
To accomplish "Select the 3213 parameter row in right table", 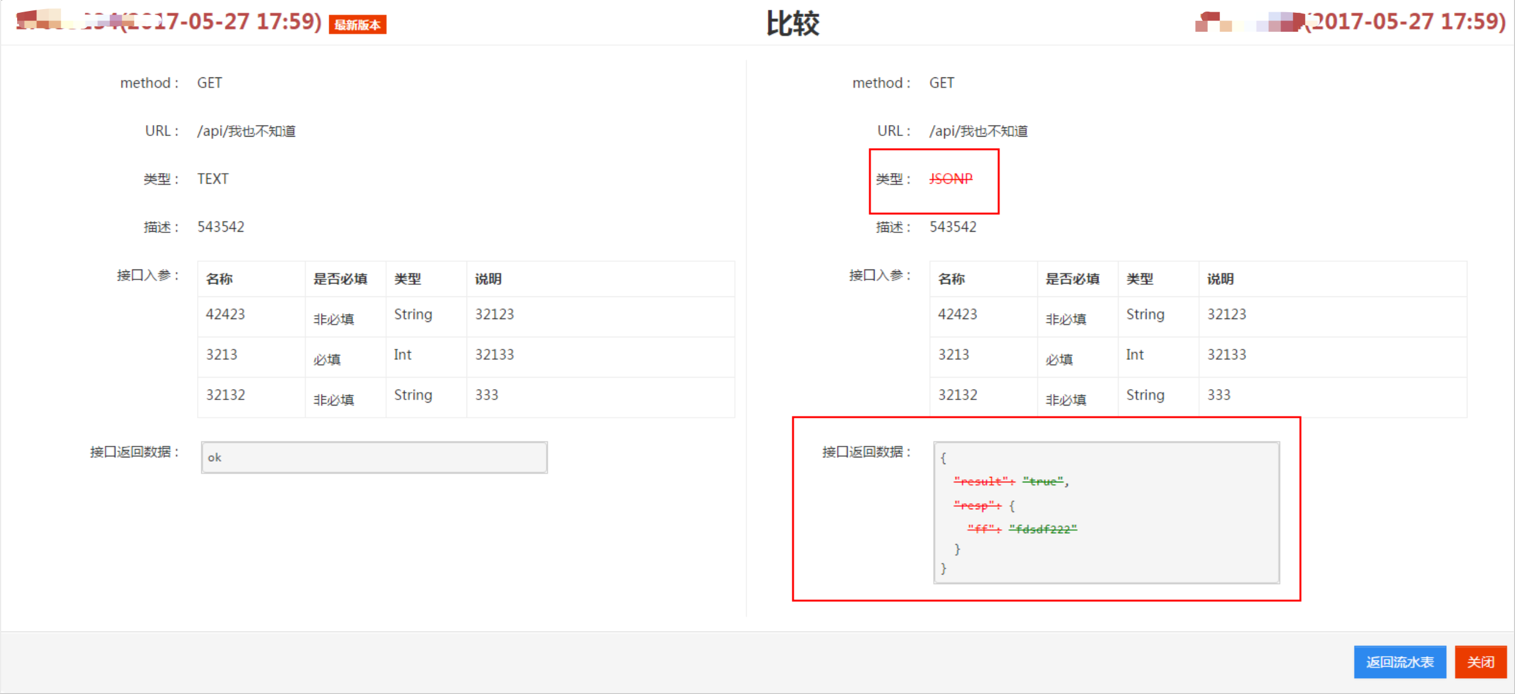I will click(x=953, y=355).
